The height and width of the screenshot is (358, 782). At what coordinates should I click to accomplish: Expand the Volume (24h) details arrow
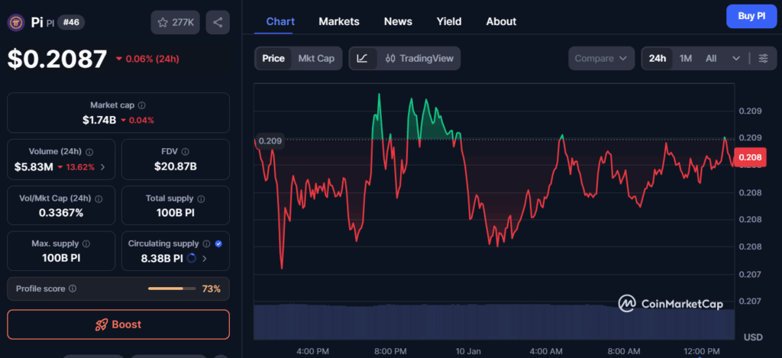pos(103,166)
